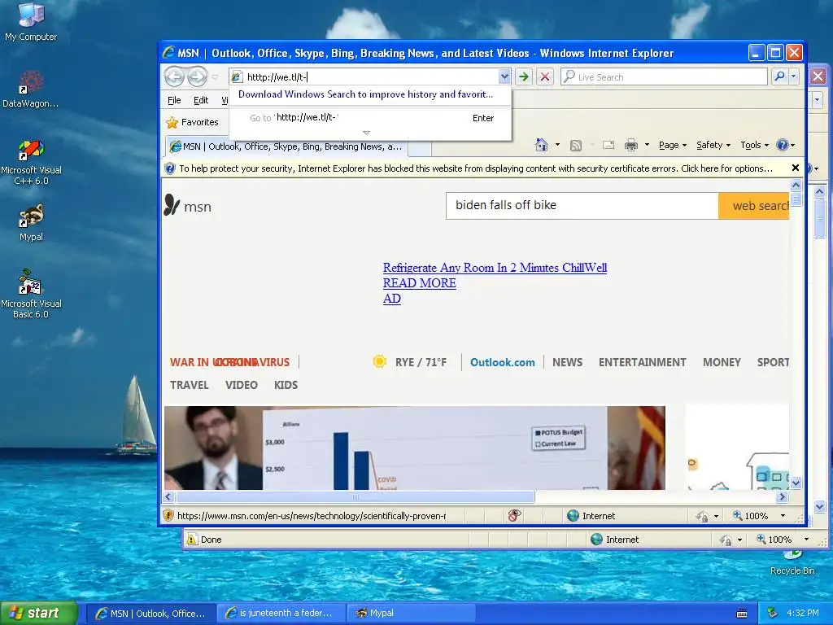Click the Read Mail envelope icon
Viewport: 833px width, 625px height.
tap(608, 145)
